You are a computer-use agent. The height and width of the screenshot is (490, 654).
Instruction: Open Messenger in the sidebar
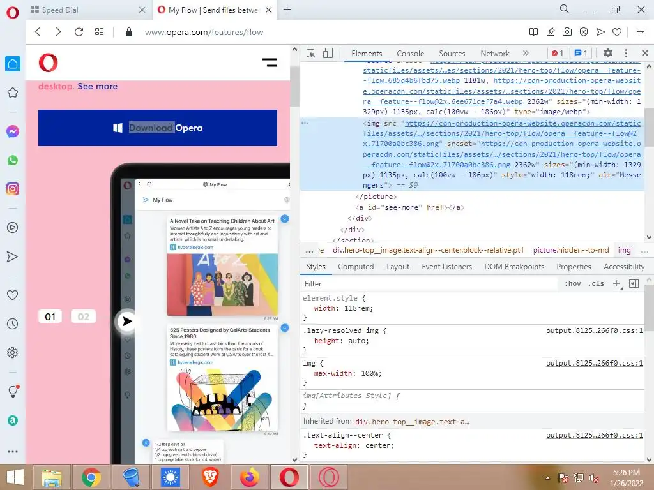tap(13, 131)
